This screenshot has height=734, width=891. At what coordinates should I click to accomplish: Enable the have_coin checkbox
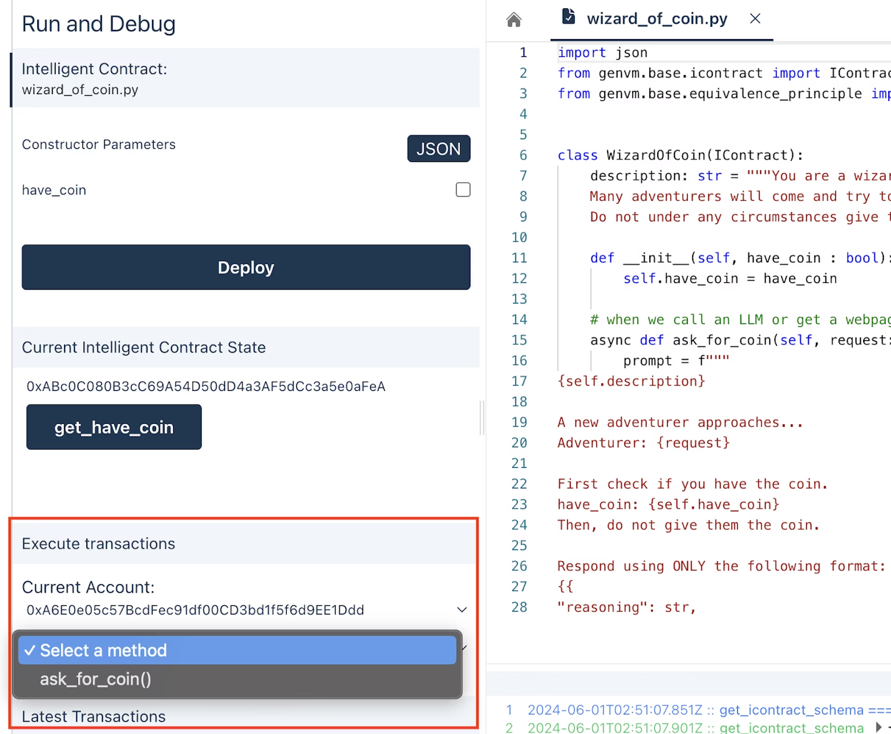[x=463, y=190]
